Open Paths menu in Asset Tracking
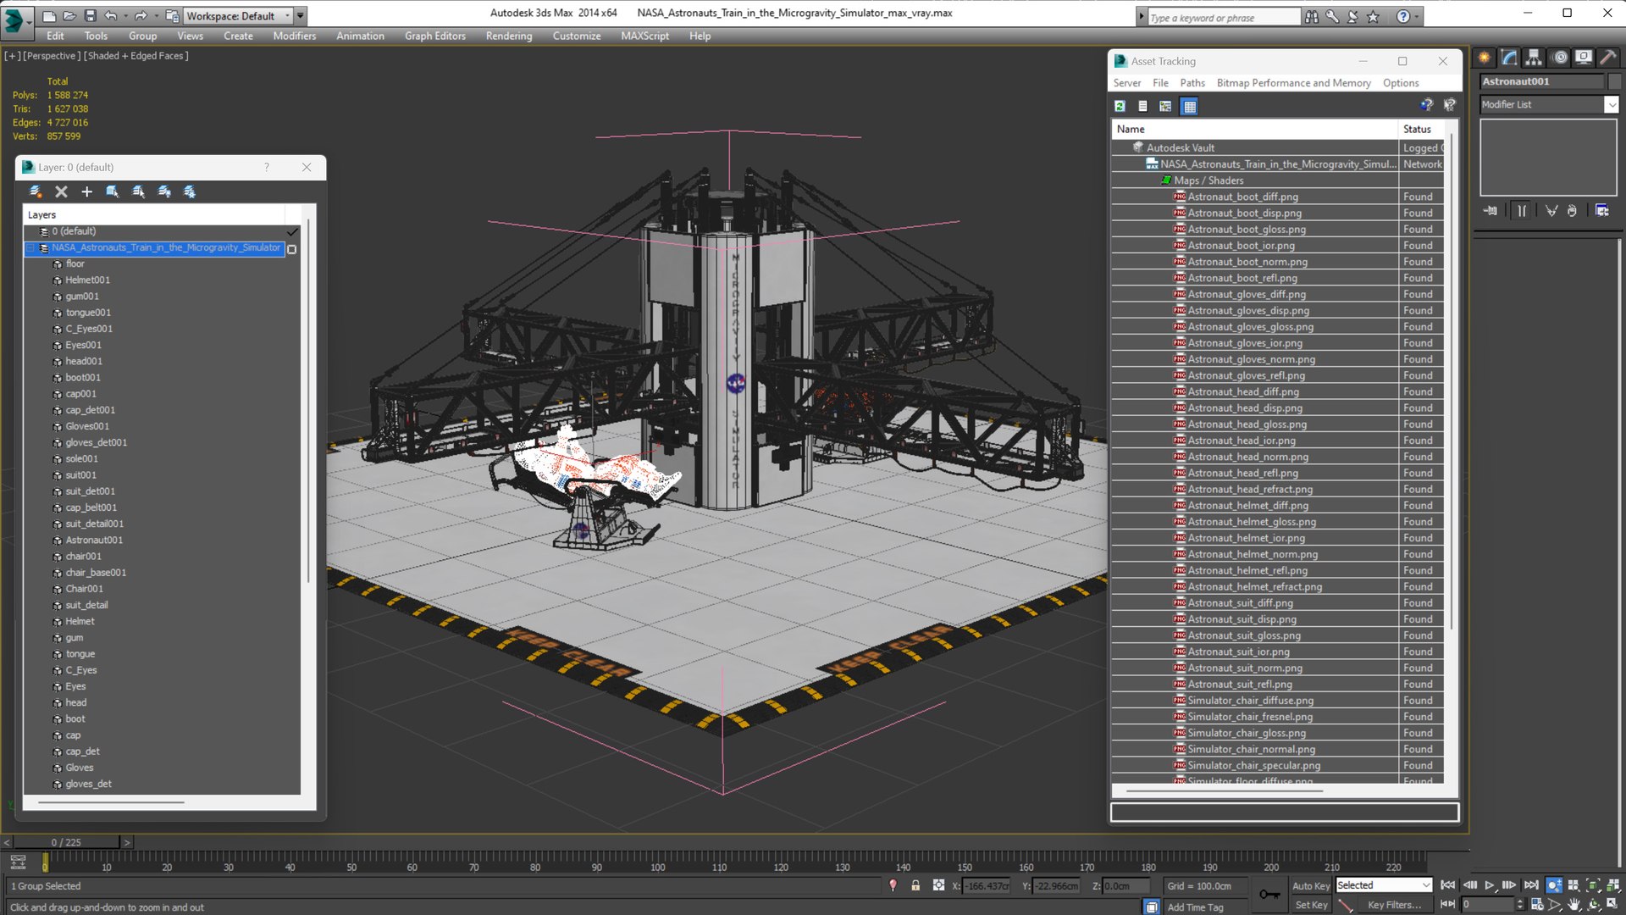The width and height of the screenshot is (1626, 915). pos(1192,83)
